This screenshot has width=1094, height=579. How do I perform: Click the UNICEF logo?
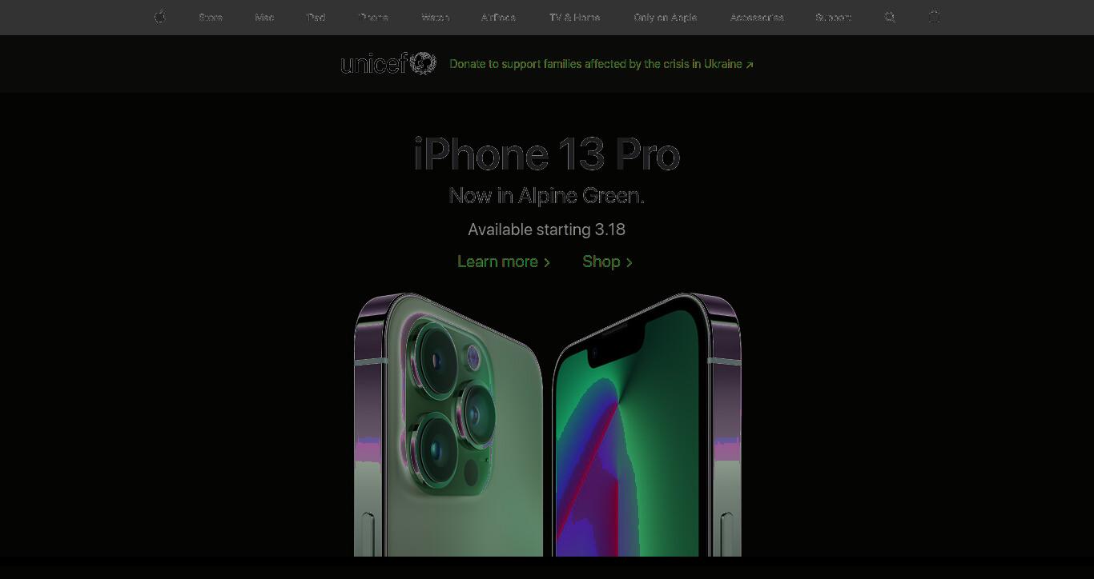coord(388,63)
